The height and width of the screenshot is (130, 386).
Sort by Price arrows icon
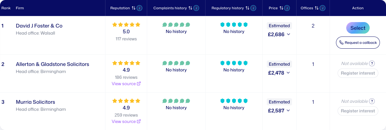click(281, 8)
